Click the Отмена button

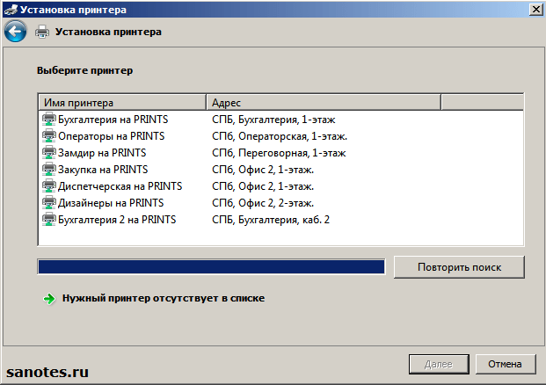click(x=506, y=364)
